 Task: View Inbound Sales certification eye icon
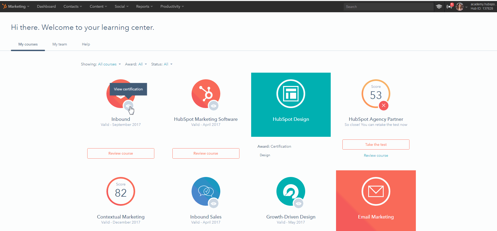213,203
